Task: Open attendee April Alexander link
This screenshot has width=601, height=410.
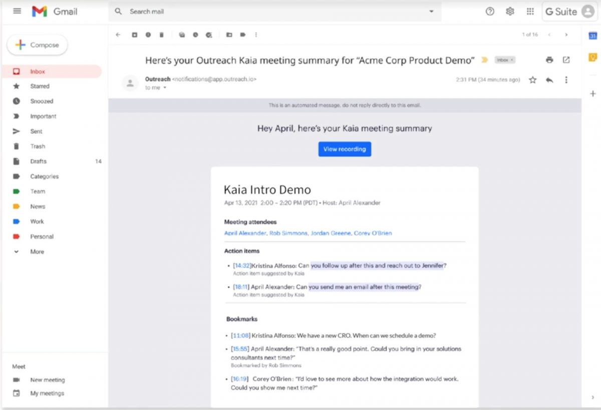Action: [x=245, y=233]
